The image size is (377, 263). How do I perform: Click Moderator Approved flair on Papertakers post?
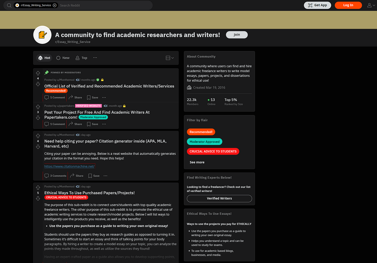(x=93, y=117)
